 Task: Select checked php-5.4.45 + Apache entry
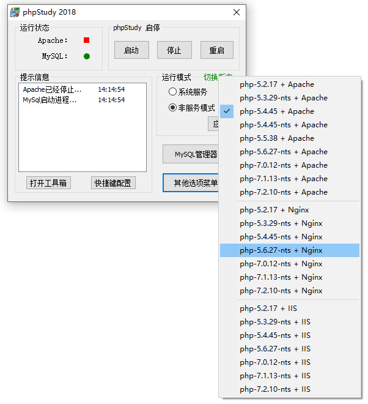point(290,111)
